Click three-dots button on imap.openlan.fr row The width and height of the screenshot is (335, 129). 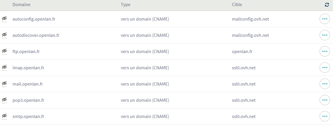tap(325, 68)
